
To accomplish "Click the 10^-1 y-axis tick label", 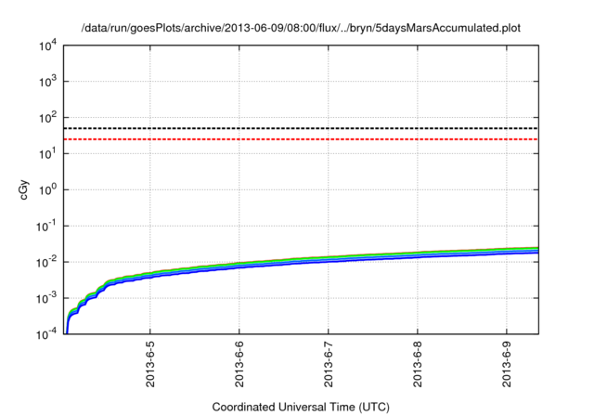I will pos(47,227).
